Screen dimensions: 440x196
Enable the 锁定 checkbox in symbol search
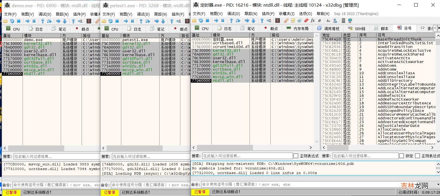[x=401, y=156]
